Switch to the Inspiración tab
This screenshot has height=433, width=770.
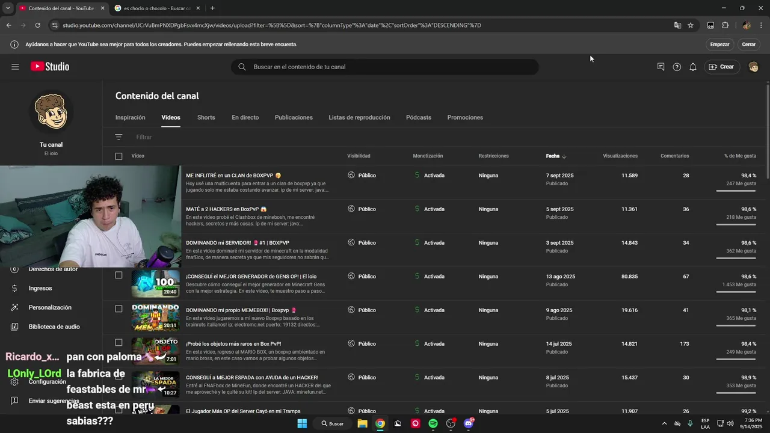[x=131, y=117]
